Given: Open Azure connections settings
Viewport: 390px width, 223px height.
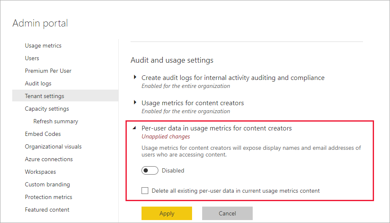Looking at the screenshot, I should (x=49, y=159).
